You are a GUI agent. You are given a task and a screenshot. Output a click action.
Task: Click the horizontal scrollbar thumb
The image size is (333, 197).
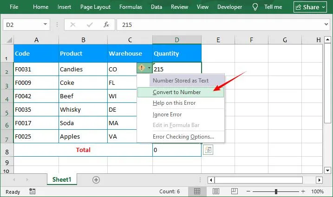click(x=259, y=180)
